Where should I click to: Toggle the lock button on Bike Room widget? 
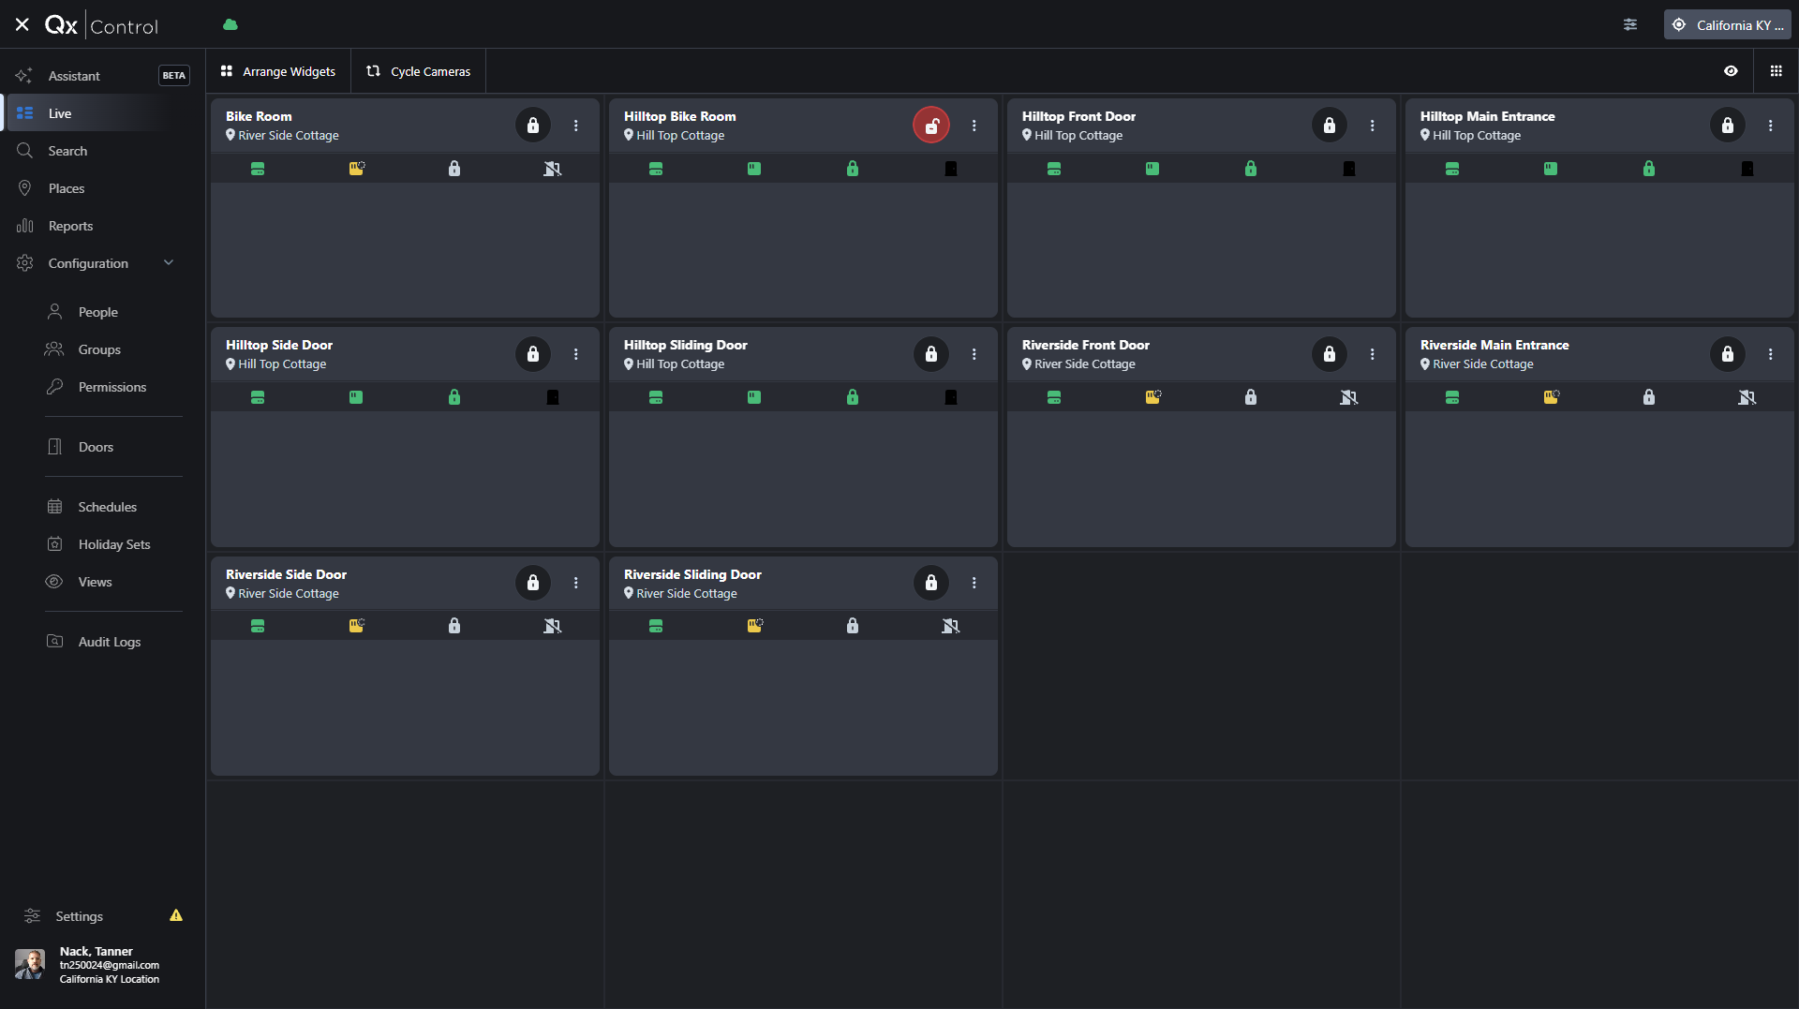tap(533, 126)
